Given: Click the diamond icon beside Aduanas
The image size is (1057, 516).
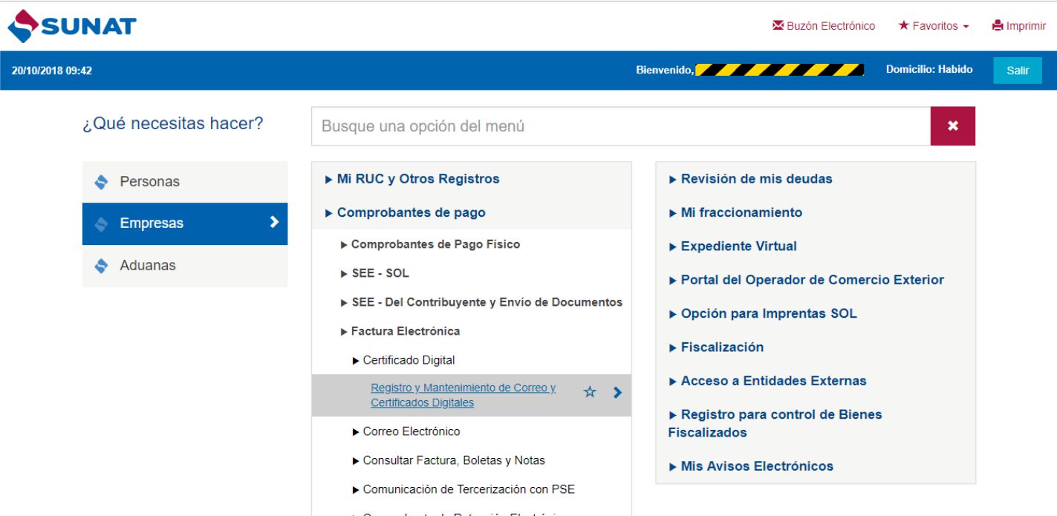Looking at the screenshot, I should [102, 266].
